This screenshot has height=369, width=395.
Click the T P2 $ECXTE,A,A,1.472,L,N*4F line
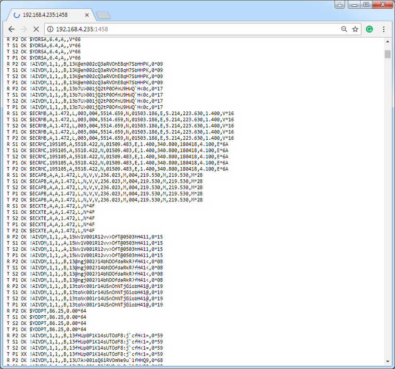click(x=51, y=231)
